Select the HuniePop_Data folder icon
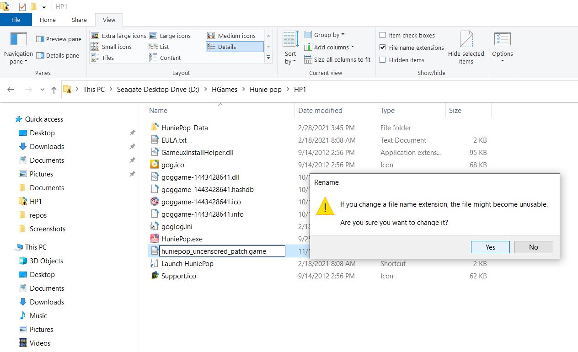Screen dimensions: 578x352 tap(154, 128)
